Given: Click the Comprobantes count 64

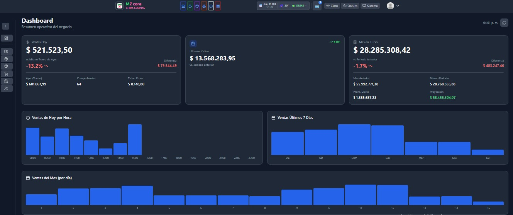Looking at the screenshot, I should tap(79, 84).
